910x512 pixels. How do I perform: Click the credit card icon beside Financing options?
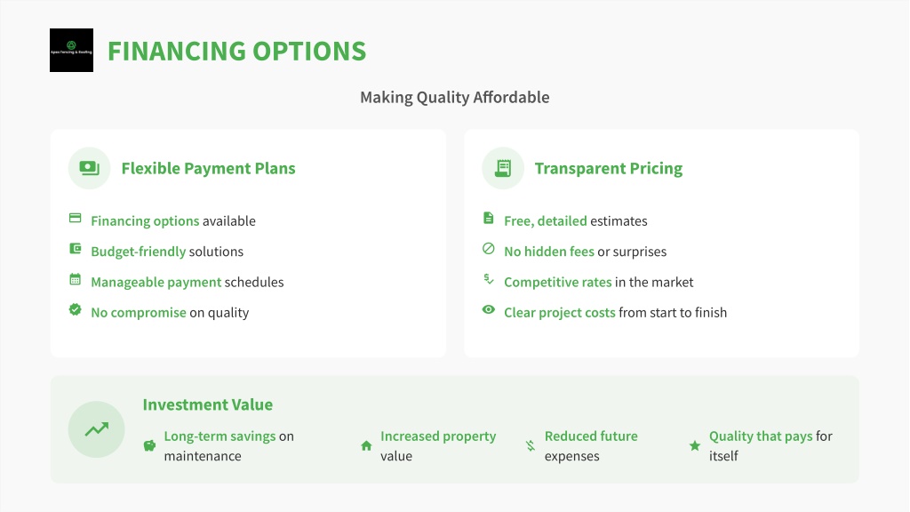tap(76, 219)
